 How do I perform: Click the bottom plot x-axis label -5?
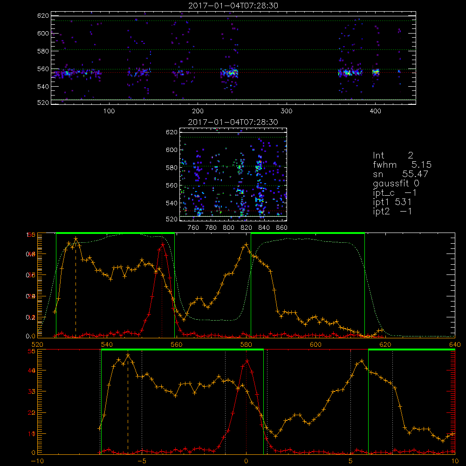coord(142,461)
